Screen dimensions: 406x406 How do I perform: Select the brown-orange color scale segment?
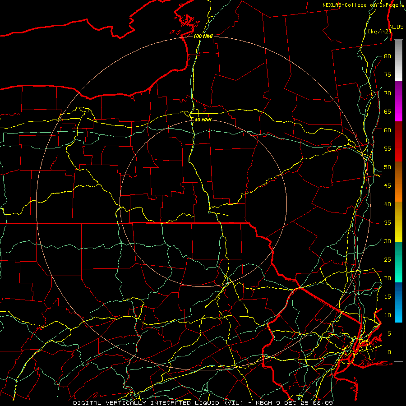tap(398, 182)
